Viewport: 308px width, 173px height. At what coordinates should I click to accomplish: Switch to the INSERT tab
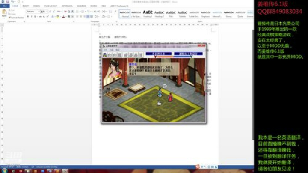26,6
